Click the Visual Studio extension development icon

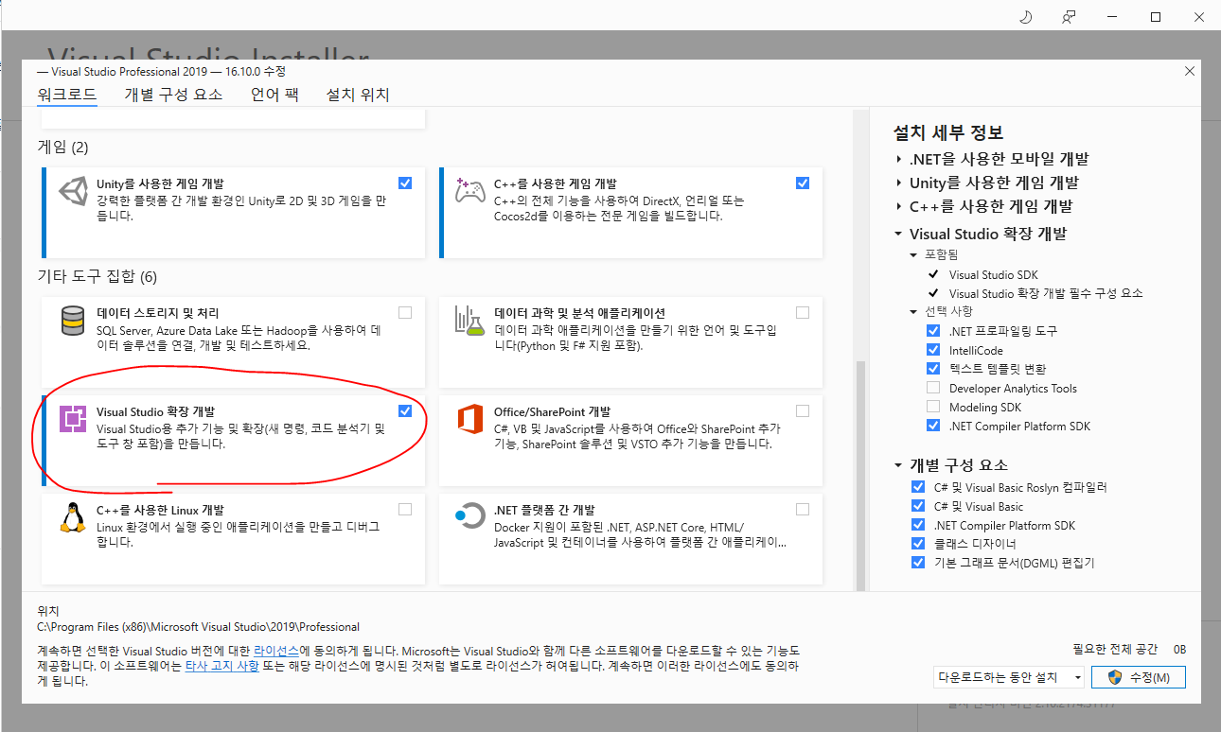tap(73, 419)
